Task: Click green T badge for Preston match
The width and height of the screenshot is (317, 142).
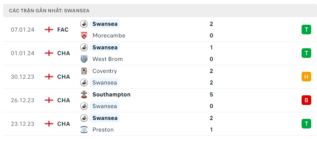Action: pos(306,124)
